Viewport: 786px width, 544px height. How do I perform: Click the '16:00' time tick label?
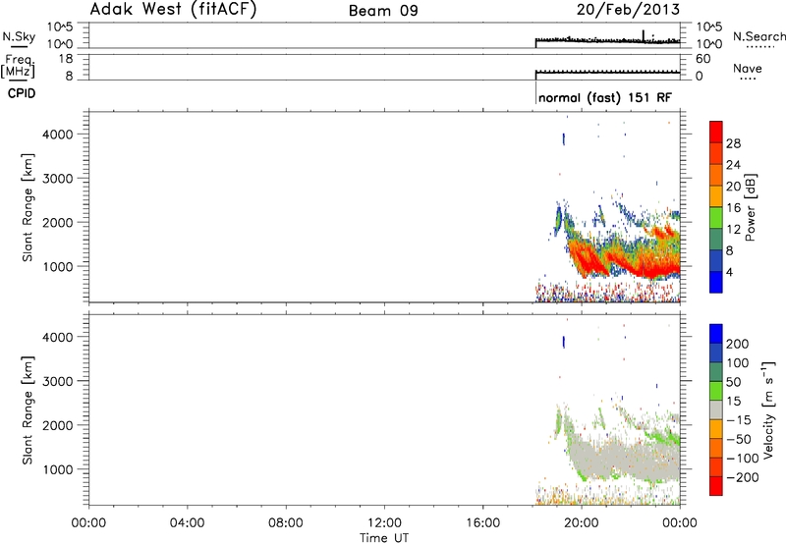coord(482,523)
